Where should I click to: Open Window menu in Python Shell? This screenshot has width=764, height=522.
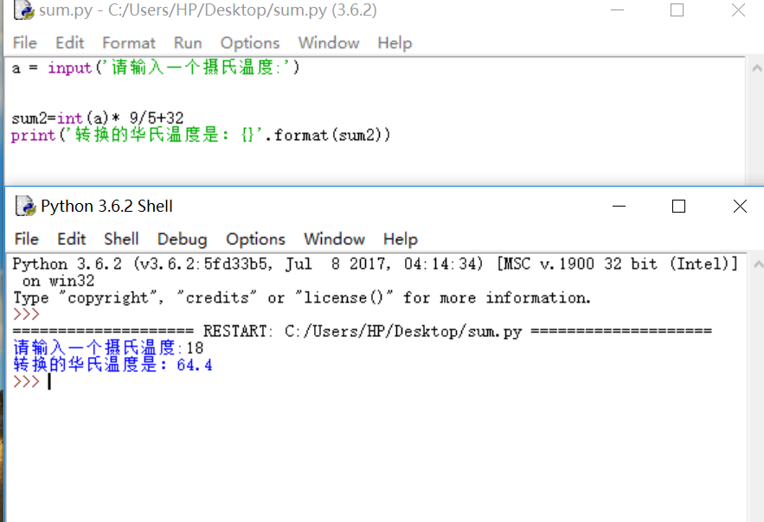(x=334, y=239)
